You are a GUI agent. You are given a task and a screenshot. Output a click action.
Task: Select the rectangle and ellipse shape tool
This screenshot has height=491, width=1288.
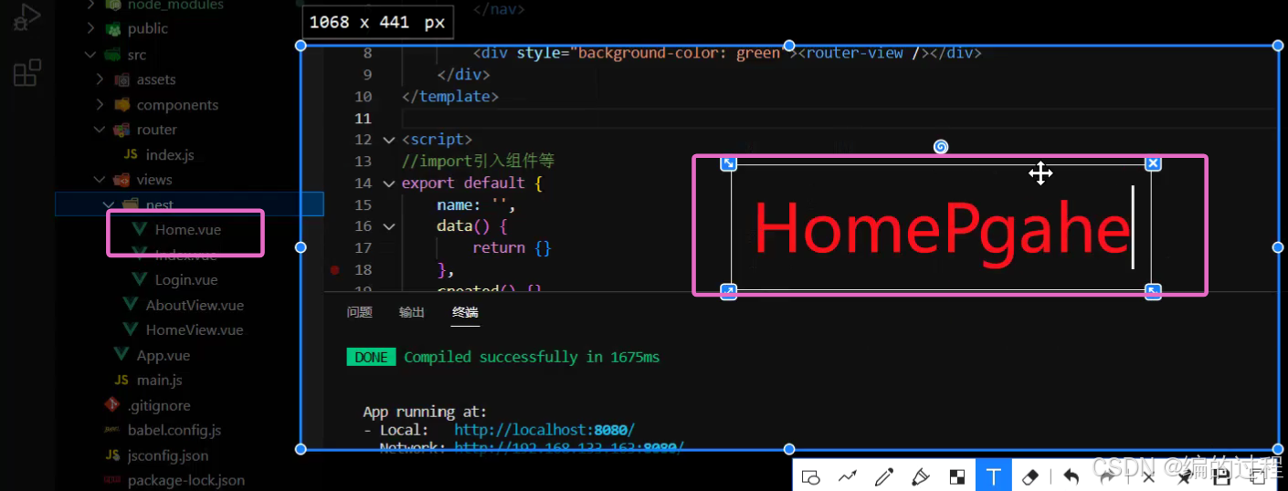[811, 476]
